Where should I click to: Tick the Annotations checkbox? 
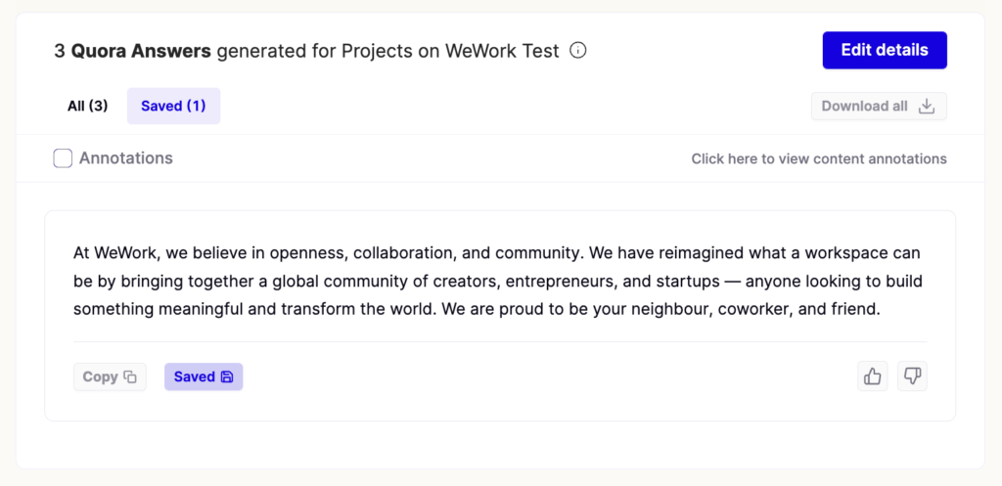click(x=63, y=158)
